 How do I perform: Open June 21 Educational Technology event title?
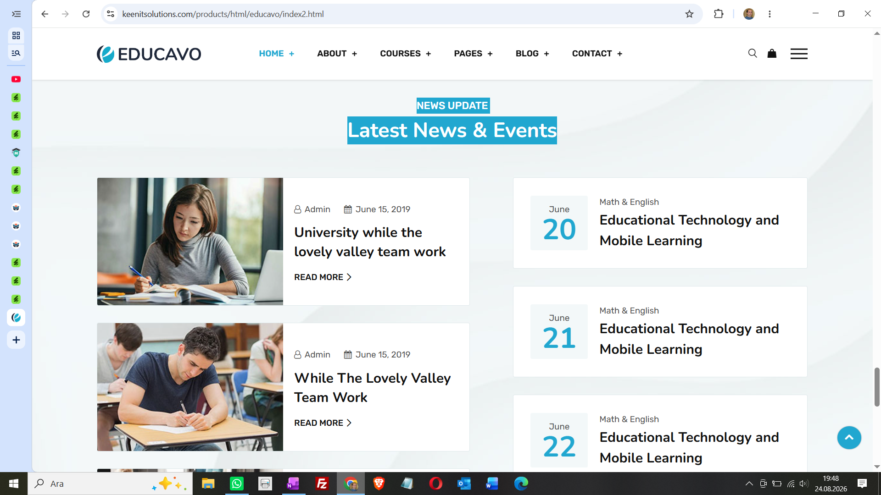pyautogui.click(x=689, y=339)
